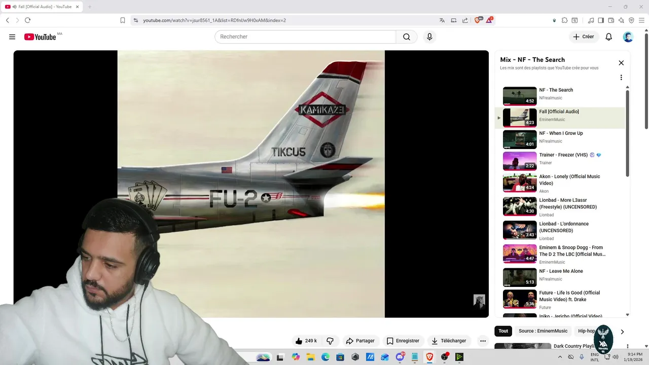
Task: Open the YouTube guide hamburger menu
Action: (x=12, y=37)
